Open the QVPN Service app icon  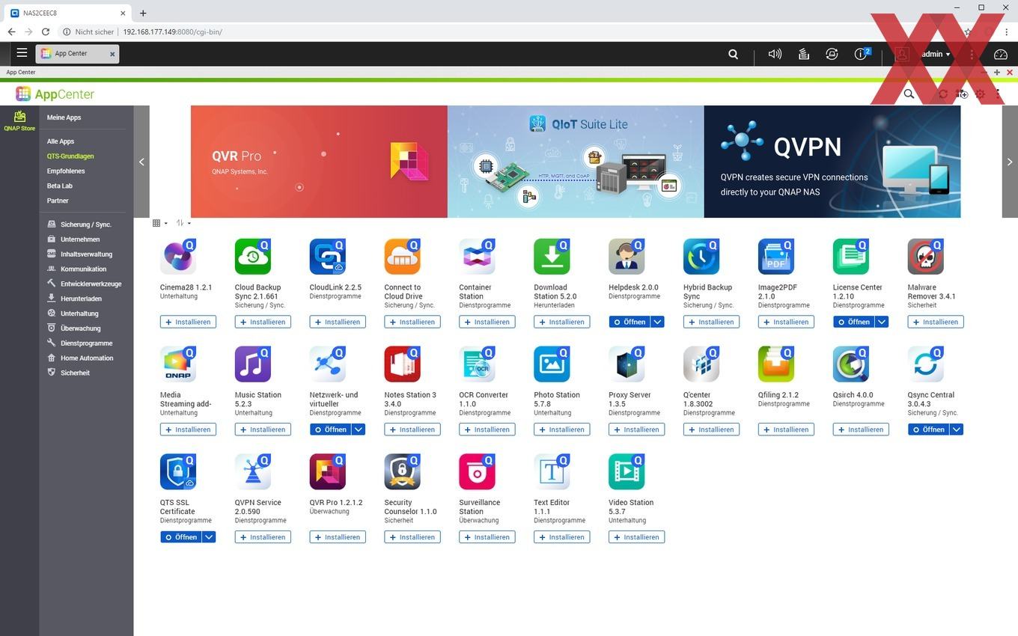click(253, 472)
